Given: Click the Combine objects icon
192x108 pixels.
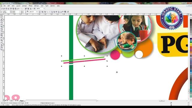Looking at the screenshot, I should point(42,12).
